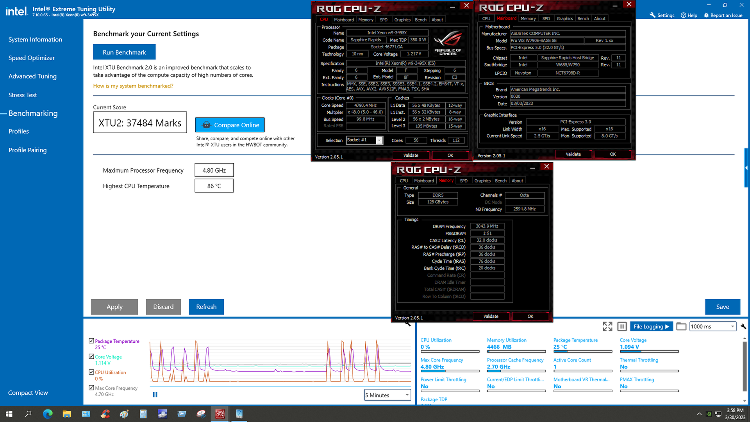This screenshot has width=750, height=422.
Task: Open the Paint palette app in taskbar
Action: tap(124, 414)
